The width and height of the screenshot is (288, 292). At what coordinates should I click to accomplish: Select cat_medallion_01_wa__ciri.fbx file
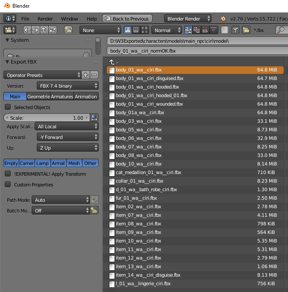(195, 172)
